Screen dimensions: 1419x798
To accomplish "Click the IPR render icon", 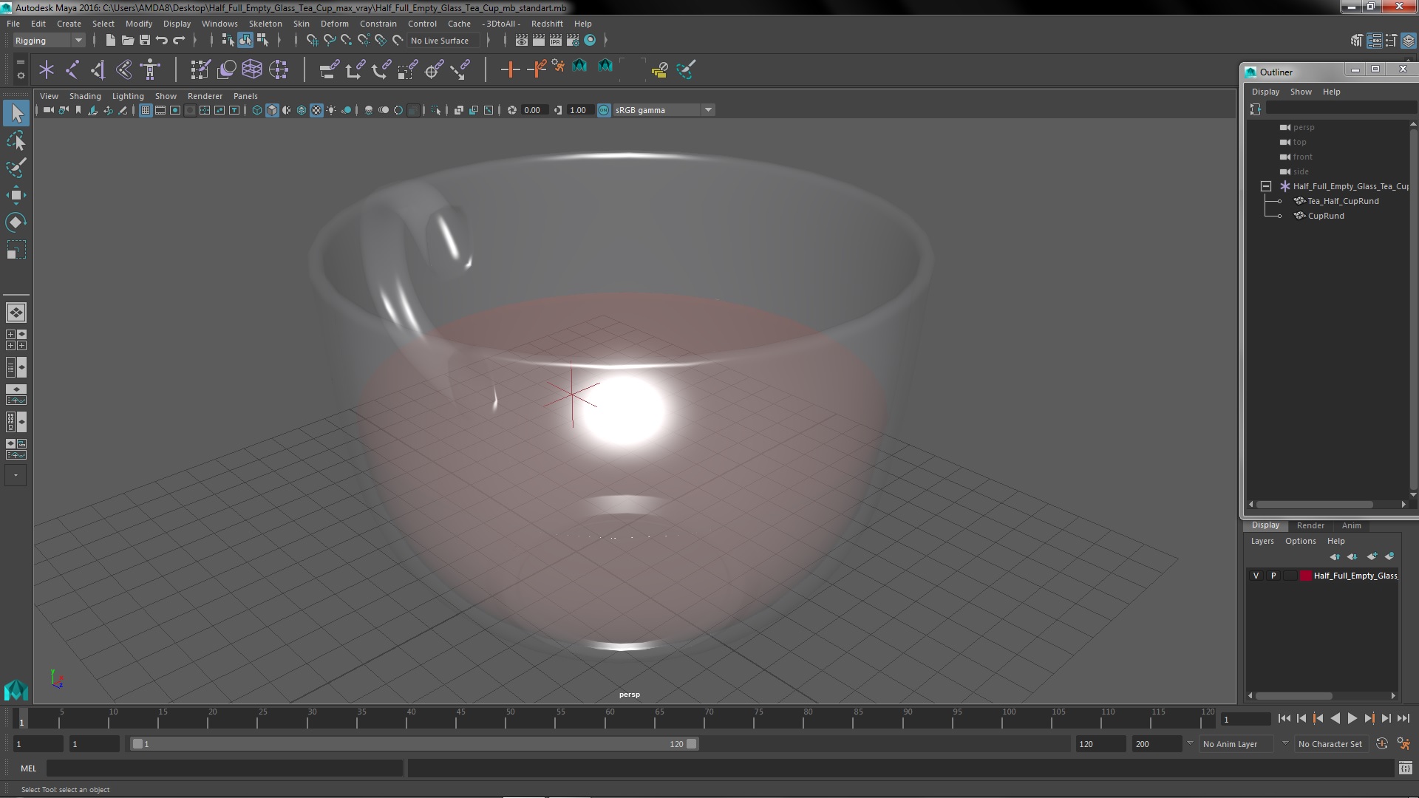I will pos(556,41).
